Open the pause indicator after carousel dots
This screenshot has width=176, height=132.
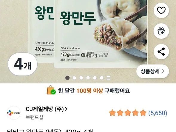pyautogui.click(x=108, y=78)
